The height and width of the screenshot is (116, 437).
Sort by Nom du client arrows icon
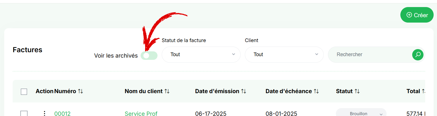[167, 91]
